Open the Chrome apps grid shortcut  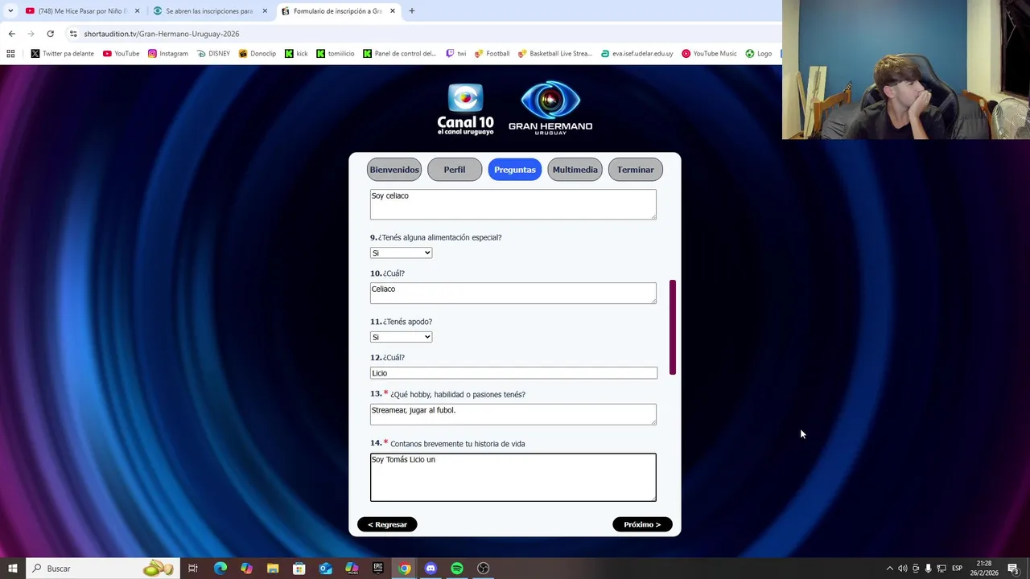point(10,53)
